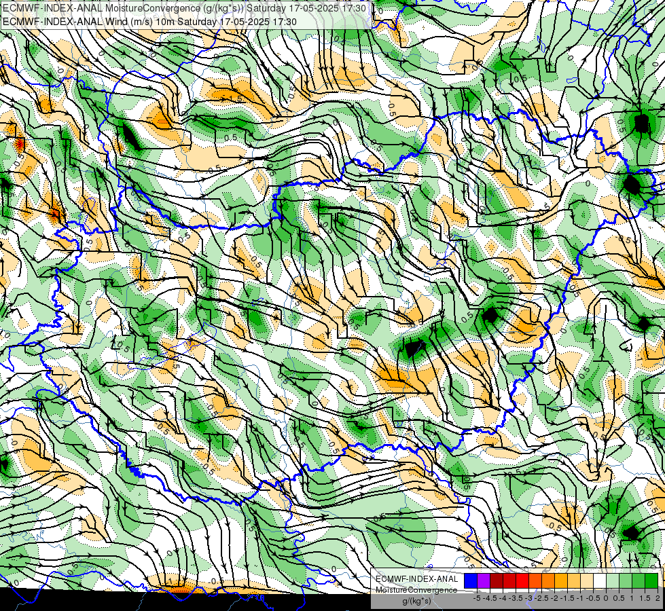The image size is (665, 611).
Task: Click the -2.5 tick label on legend
Action: pyautogui.click(x=541, y=598)
